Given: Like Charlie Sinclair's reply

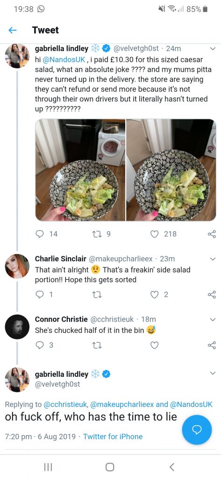Looking at the screenshot, I should coord(155,294).
